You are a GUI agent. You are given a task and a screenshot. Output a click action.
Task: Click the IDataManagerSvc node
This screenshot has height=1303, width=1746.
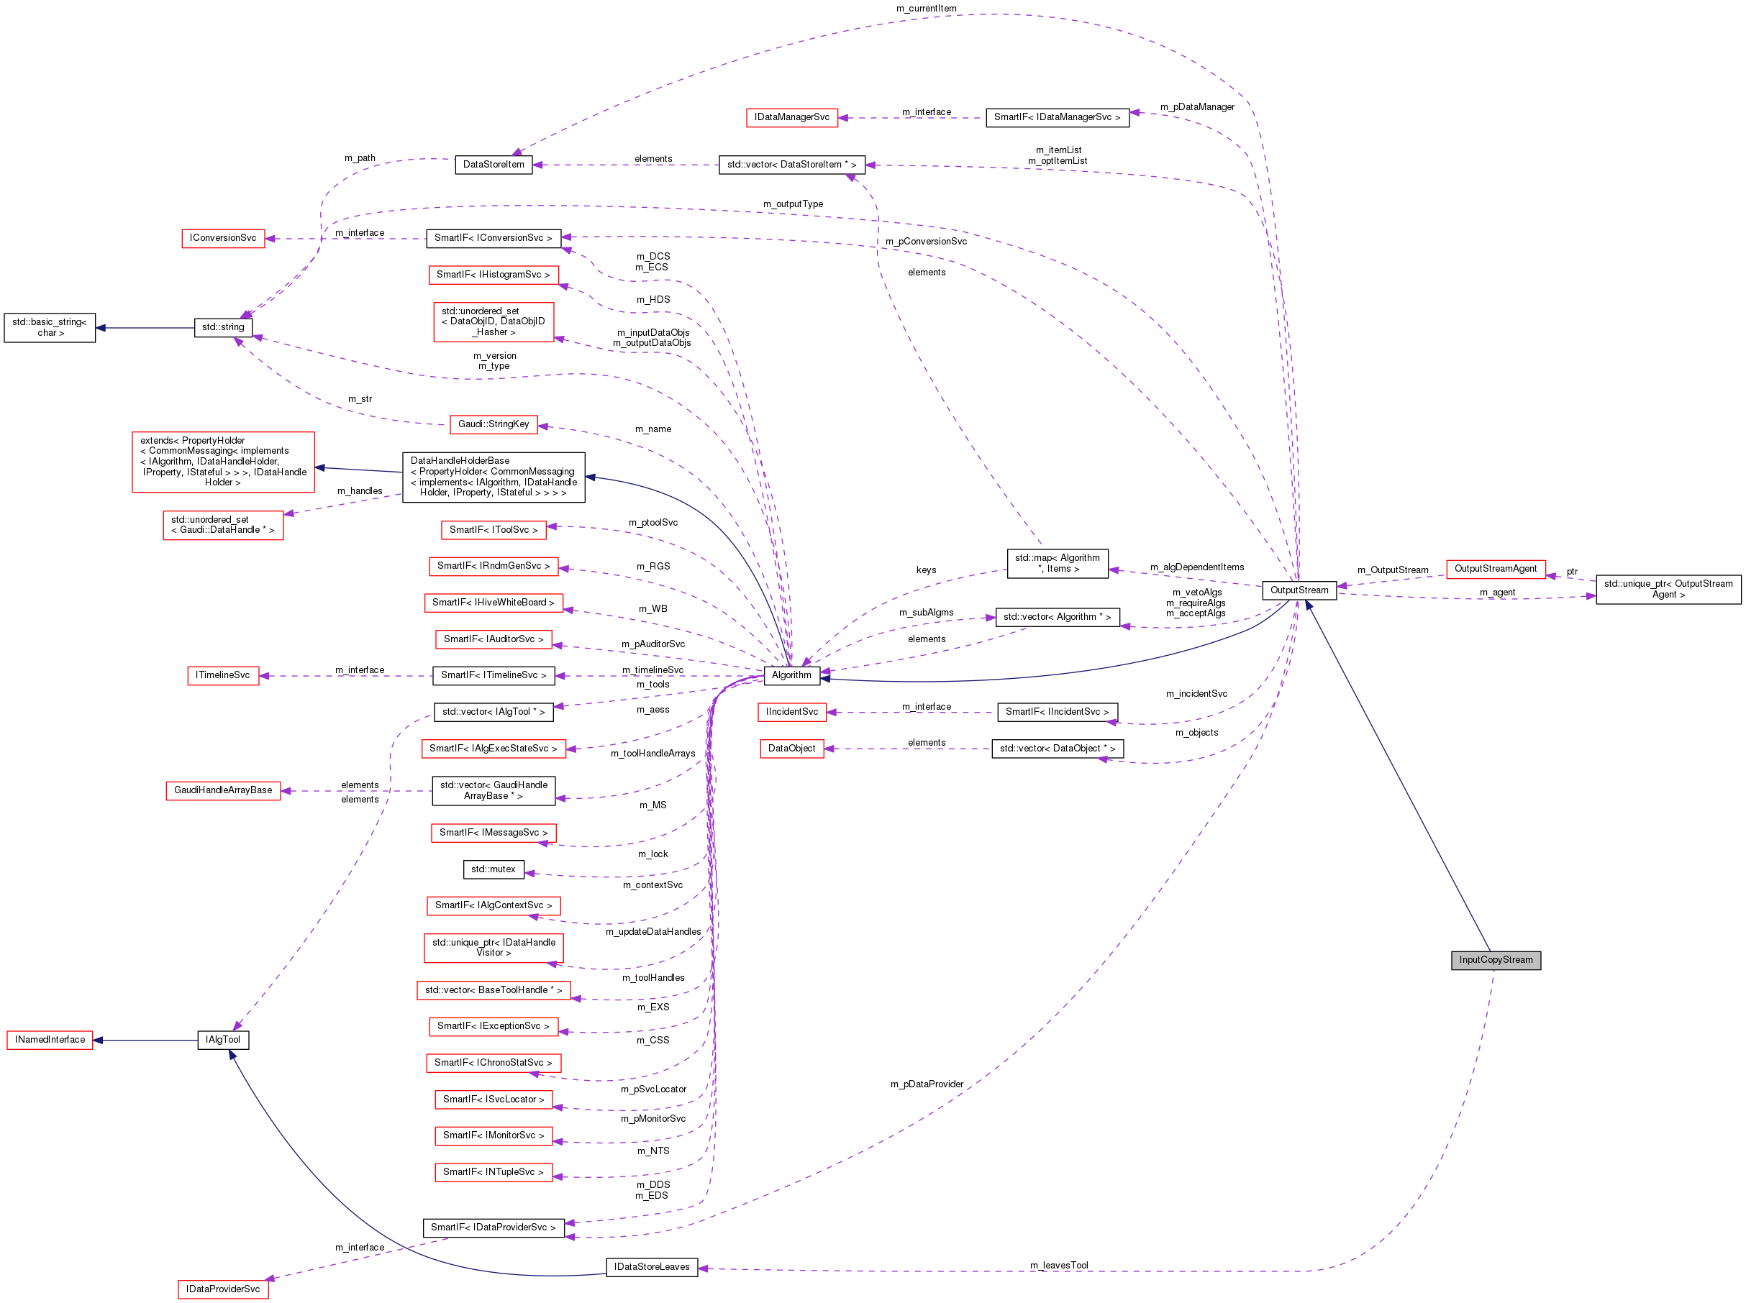click(791, 116)
